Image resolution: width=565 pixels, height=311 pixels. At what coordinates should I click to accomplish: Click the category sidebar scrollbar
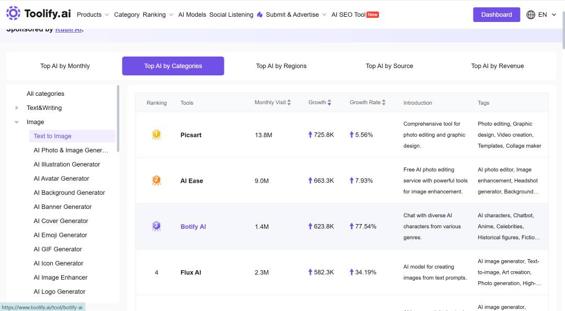tap(118, 118)
